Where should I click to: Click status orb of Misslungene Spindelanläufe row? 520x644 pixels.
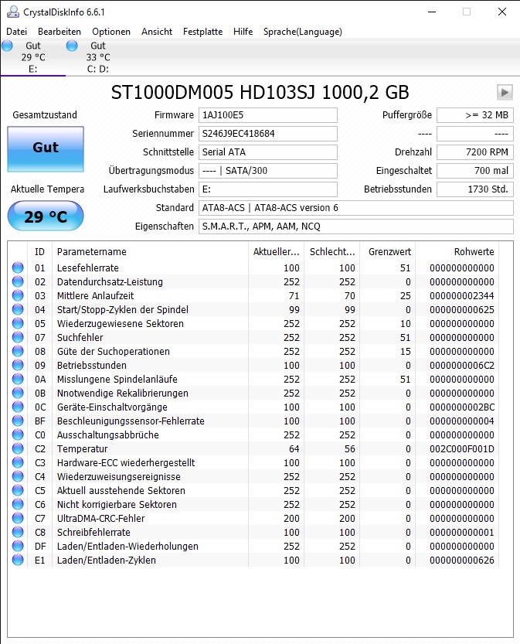(18, 379)
